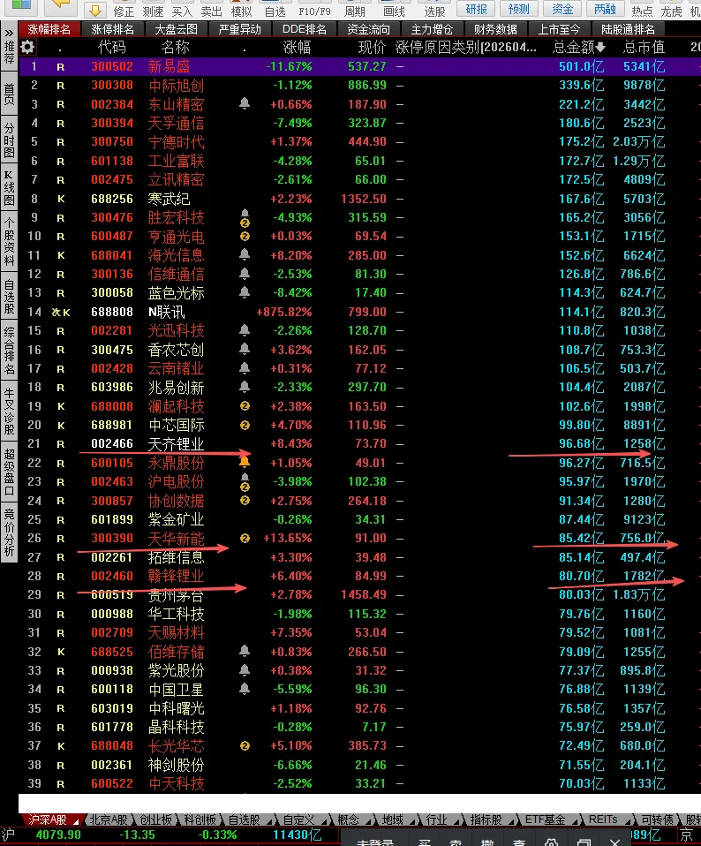Switch to 资金流向 tab
The width and height of the screenshot is (701, 846).
pyautogui.click(x=368, y=30)
